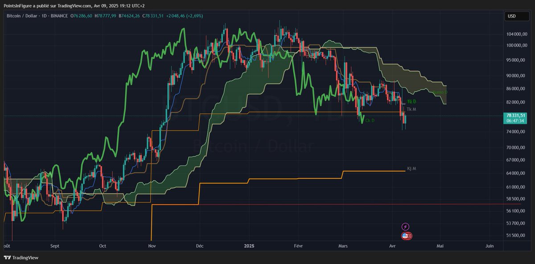Click the 70 000,00 price axis label
The height and width of the screenshot is (264, 535).
click(x=517, y=148)
